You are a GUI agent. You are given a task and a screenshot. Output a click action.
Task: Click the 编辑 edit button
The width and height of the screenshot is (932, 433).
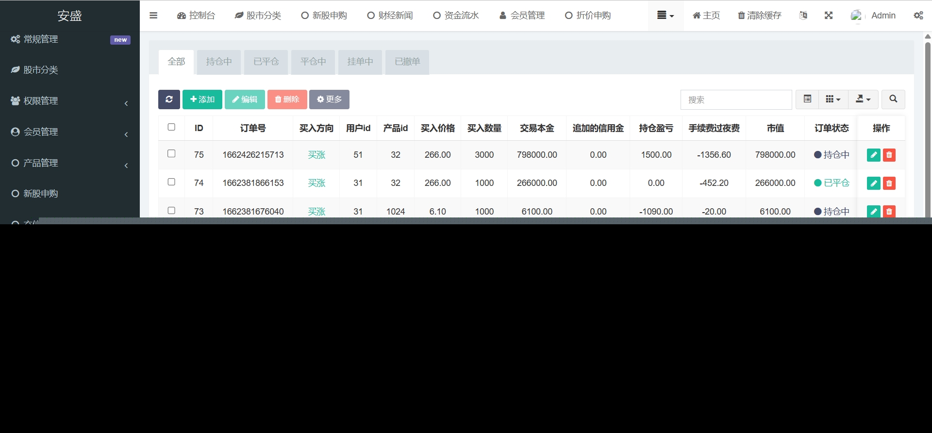pos(245,100)
